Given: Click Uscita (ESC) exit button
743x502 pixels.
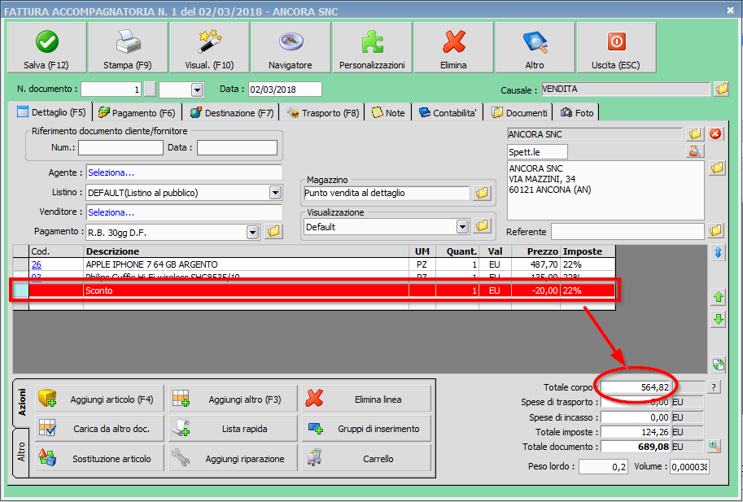Looking at the screenshot, I should pyautogui.click(x=616, y=48).
